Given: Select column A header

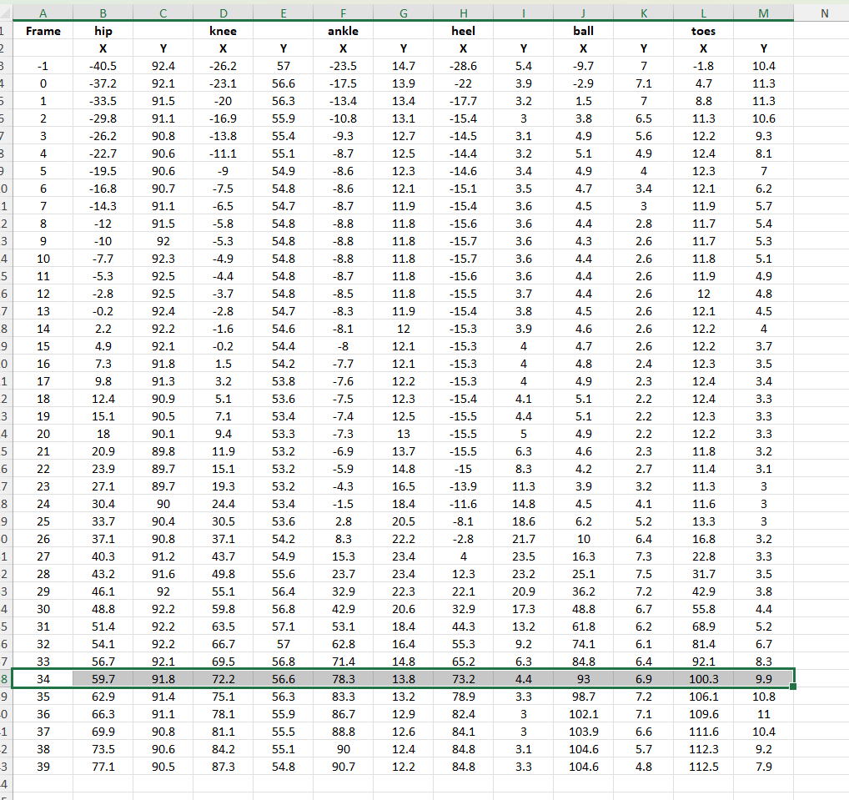Looking at the screenshot, I should [43, 13].
